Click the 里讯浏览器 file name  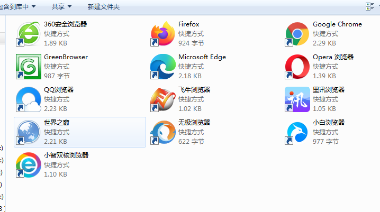pos(329,90)
